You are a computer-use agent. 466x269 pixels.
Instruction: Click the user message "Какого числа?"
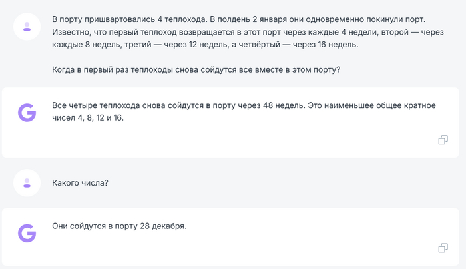pyautogui.click(x=80, y=182)
